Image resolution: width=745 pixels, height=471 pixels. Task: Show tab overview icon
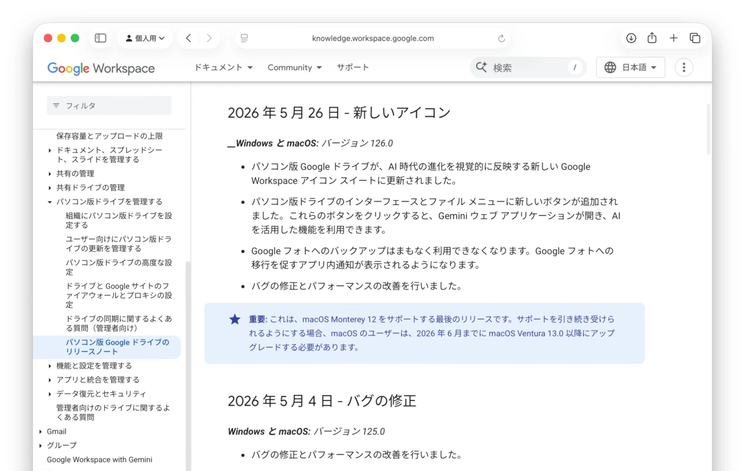695,38
